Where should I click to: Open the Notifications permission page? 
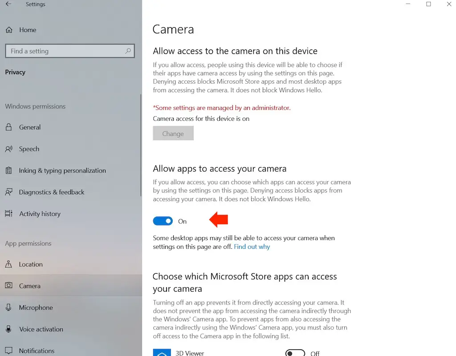(37, 351)
